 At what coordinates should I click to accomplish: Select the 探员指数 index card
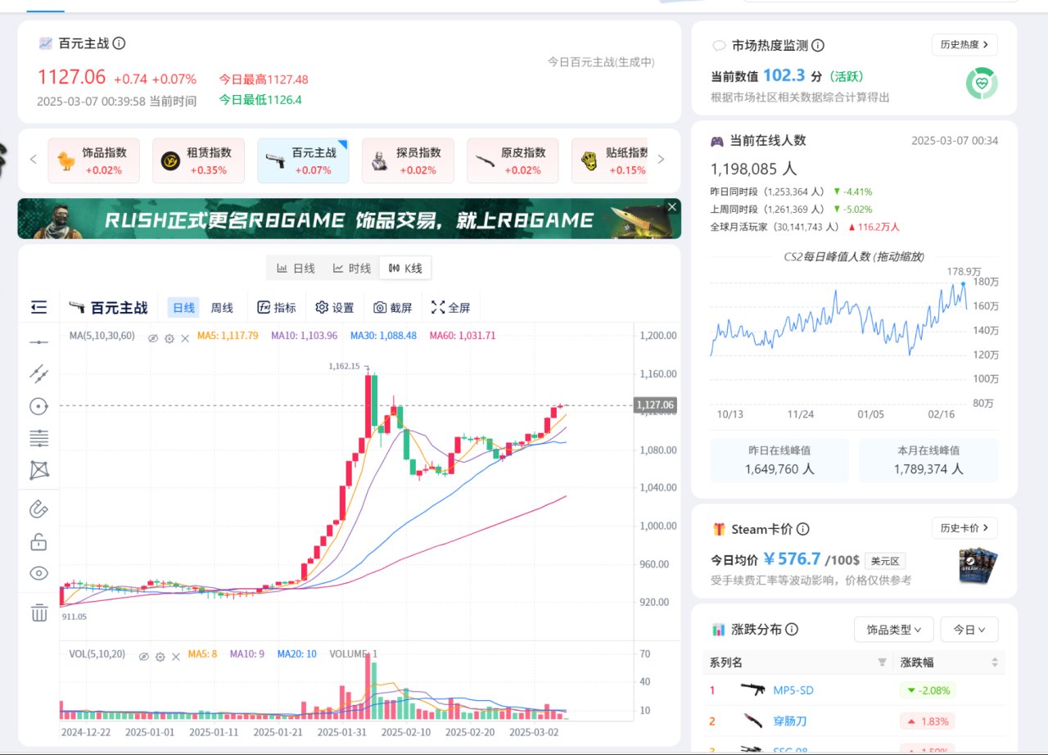coord(408,160)
